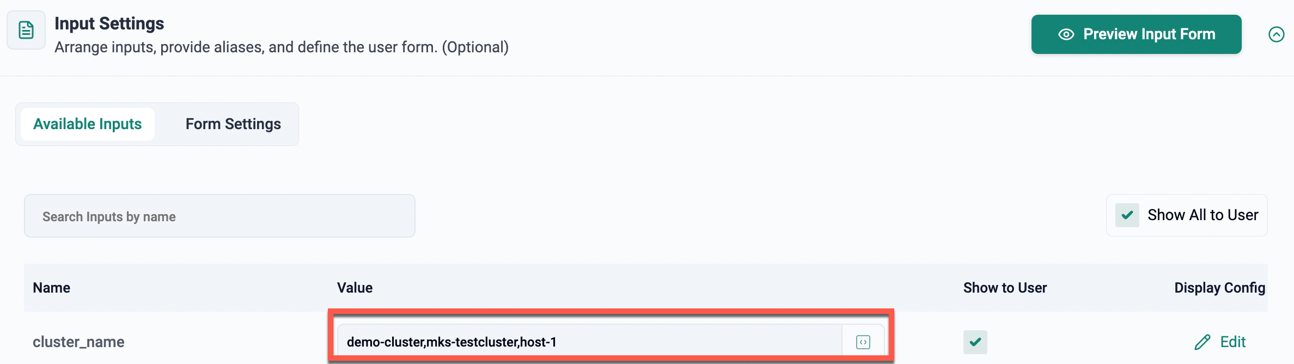The height and width of the screenshot is (364, 1294).
Task: Click the Name column header
Action: (x=52, y=288)
